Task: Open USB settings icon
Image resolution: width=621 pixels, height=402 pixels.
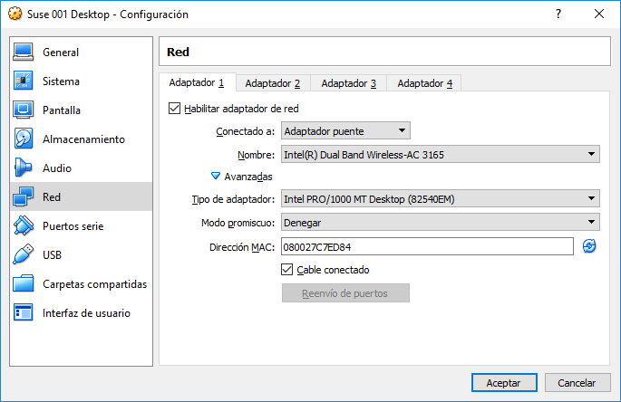Action: tap(24, 255)
